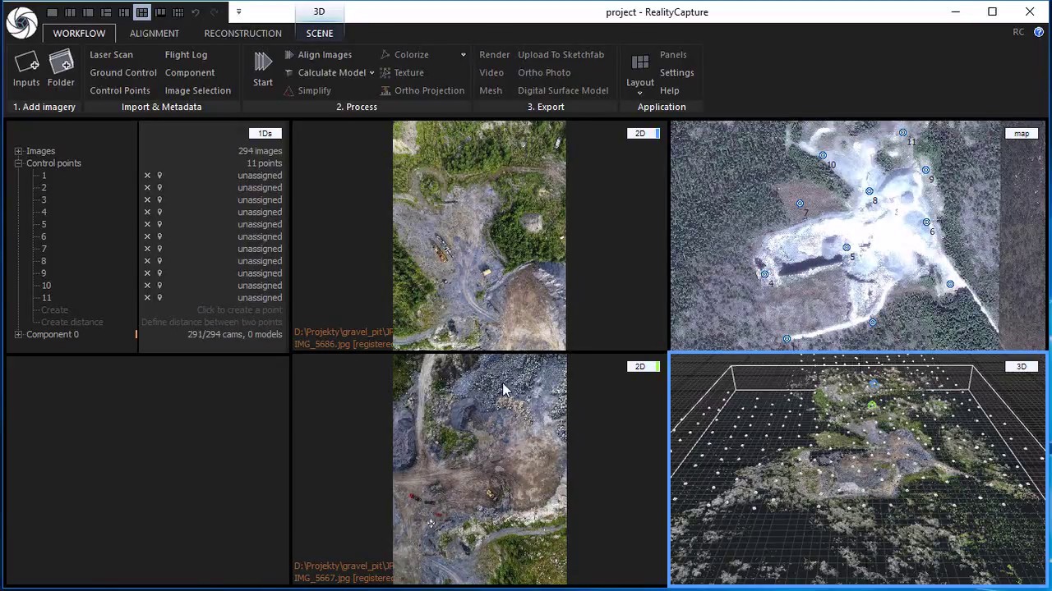Select control point 3 in the tree

[x=44, y=199]
